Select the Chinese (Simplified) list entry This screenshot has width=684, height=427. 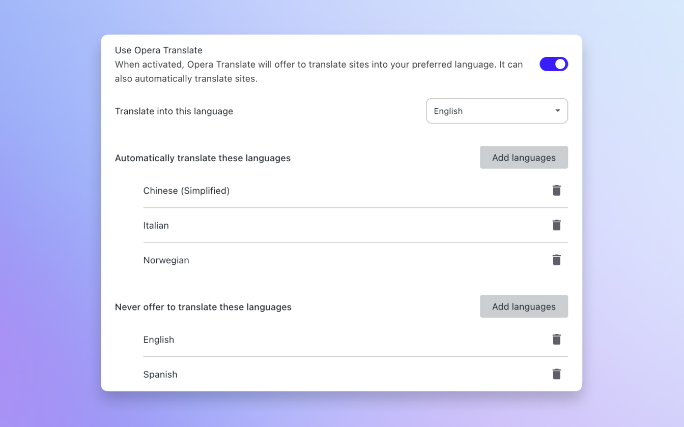tap(186, 190)
